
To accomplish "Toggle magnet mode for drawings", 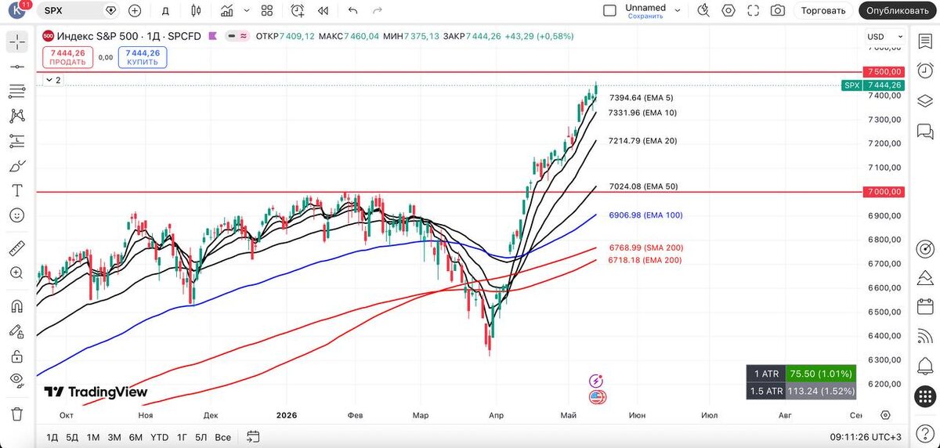I will pos(17,306).
